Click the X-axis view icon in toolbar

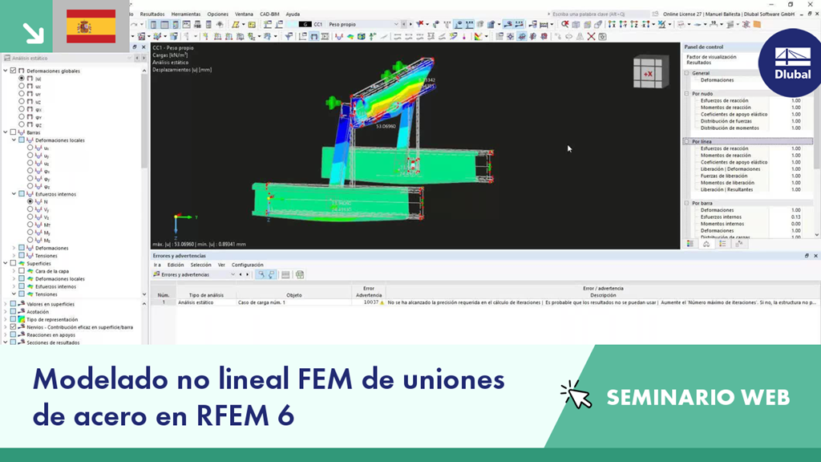pyautogui.click(x=612, y=25)
